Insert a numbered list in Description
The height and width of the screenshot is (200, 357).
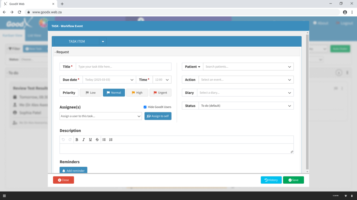click(x=111, y=140)
